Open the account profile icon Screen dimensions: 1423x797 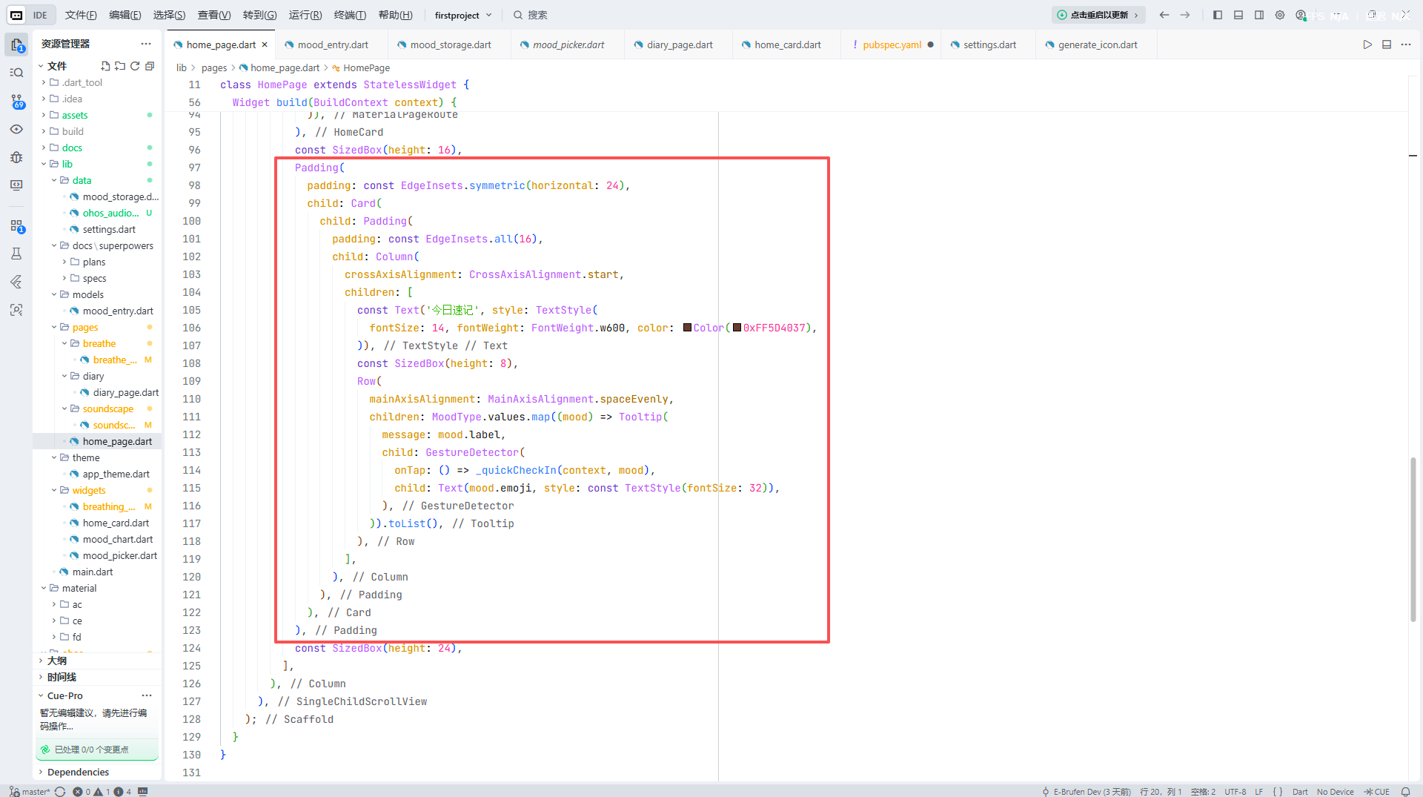pyautogui.click(x=1301, y=15)
